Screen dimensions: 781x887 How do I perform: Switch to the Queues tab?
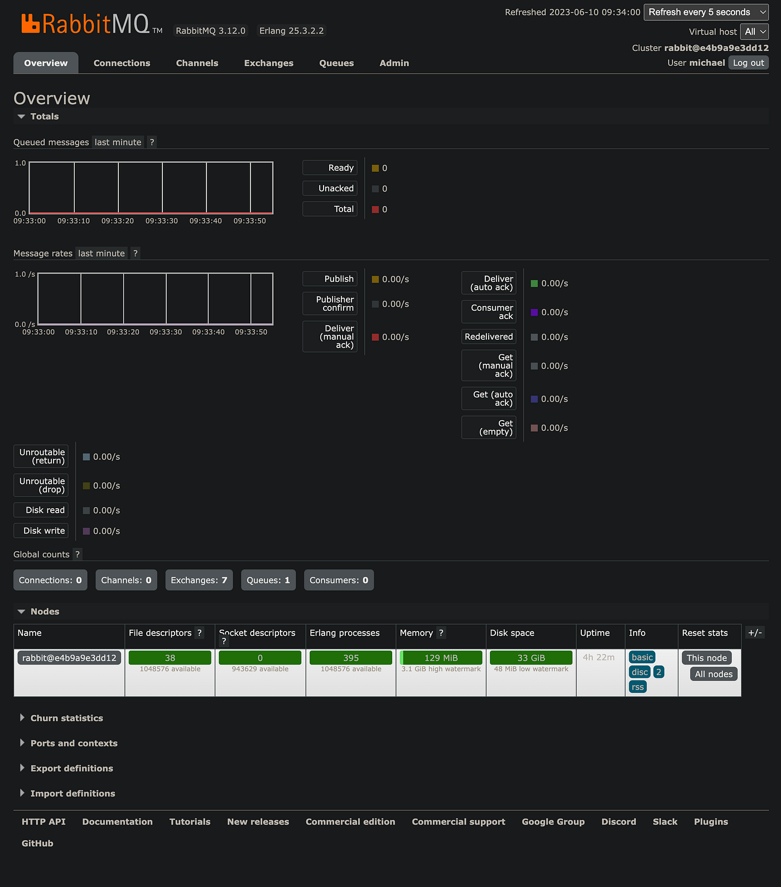coord(336,63)
